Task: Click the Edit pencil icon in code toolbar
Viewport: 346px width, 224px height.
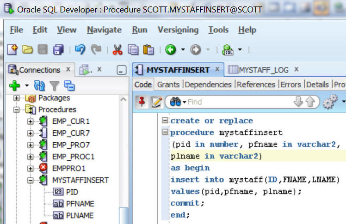Action: (156, 102)
